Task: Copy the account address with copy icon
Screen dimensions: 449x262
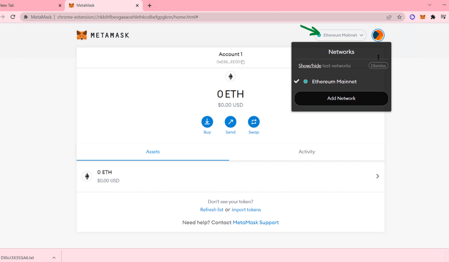Action: point(242,62)
